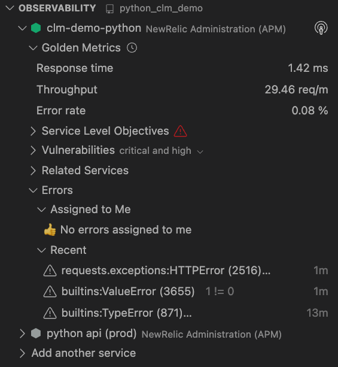Click the 0.08 % error rate value

[310, 111]
